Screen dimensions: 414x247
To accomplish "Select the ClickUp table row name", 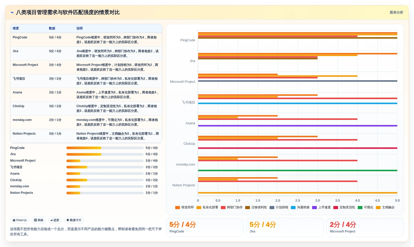I will pyautogui.click(x=18, y=106).
